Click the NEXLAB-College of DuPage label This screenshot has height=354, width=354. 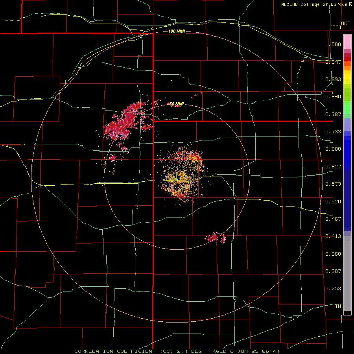[314, 4]
